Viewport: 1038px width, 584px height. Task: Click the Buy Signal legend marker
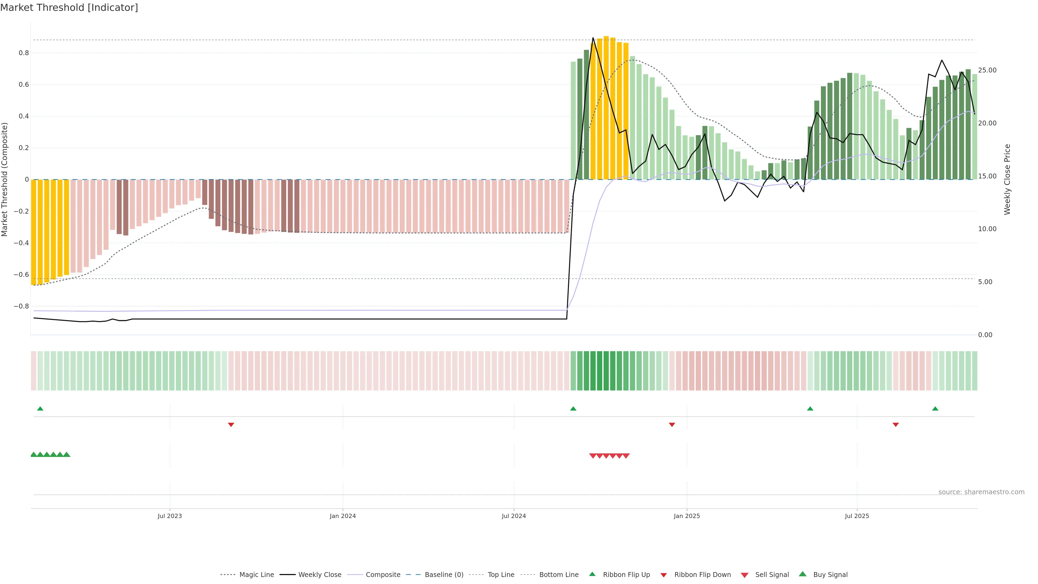[x=803, y=574]
